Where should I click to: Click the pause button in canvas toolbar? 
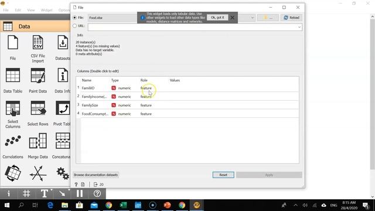pos(80,193)
